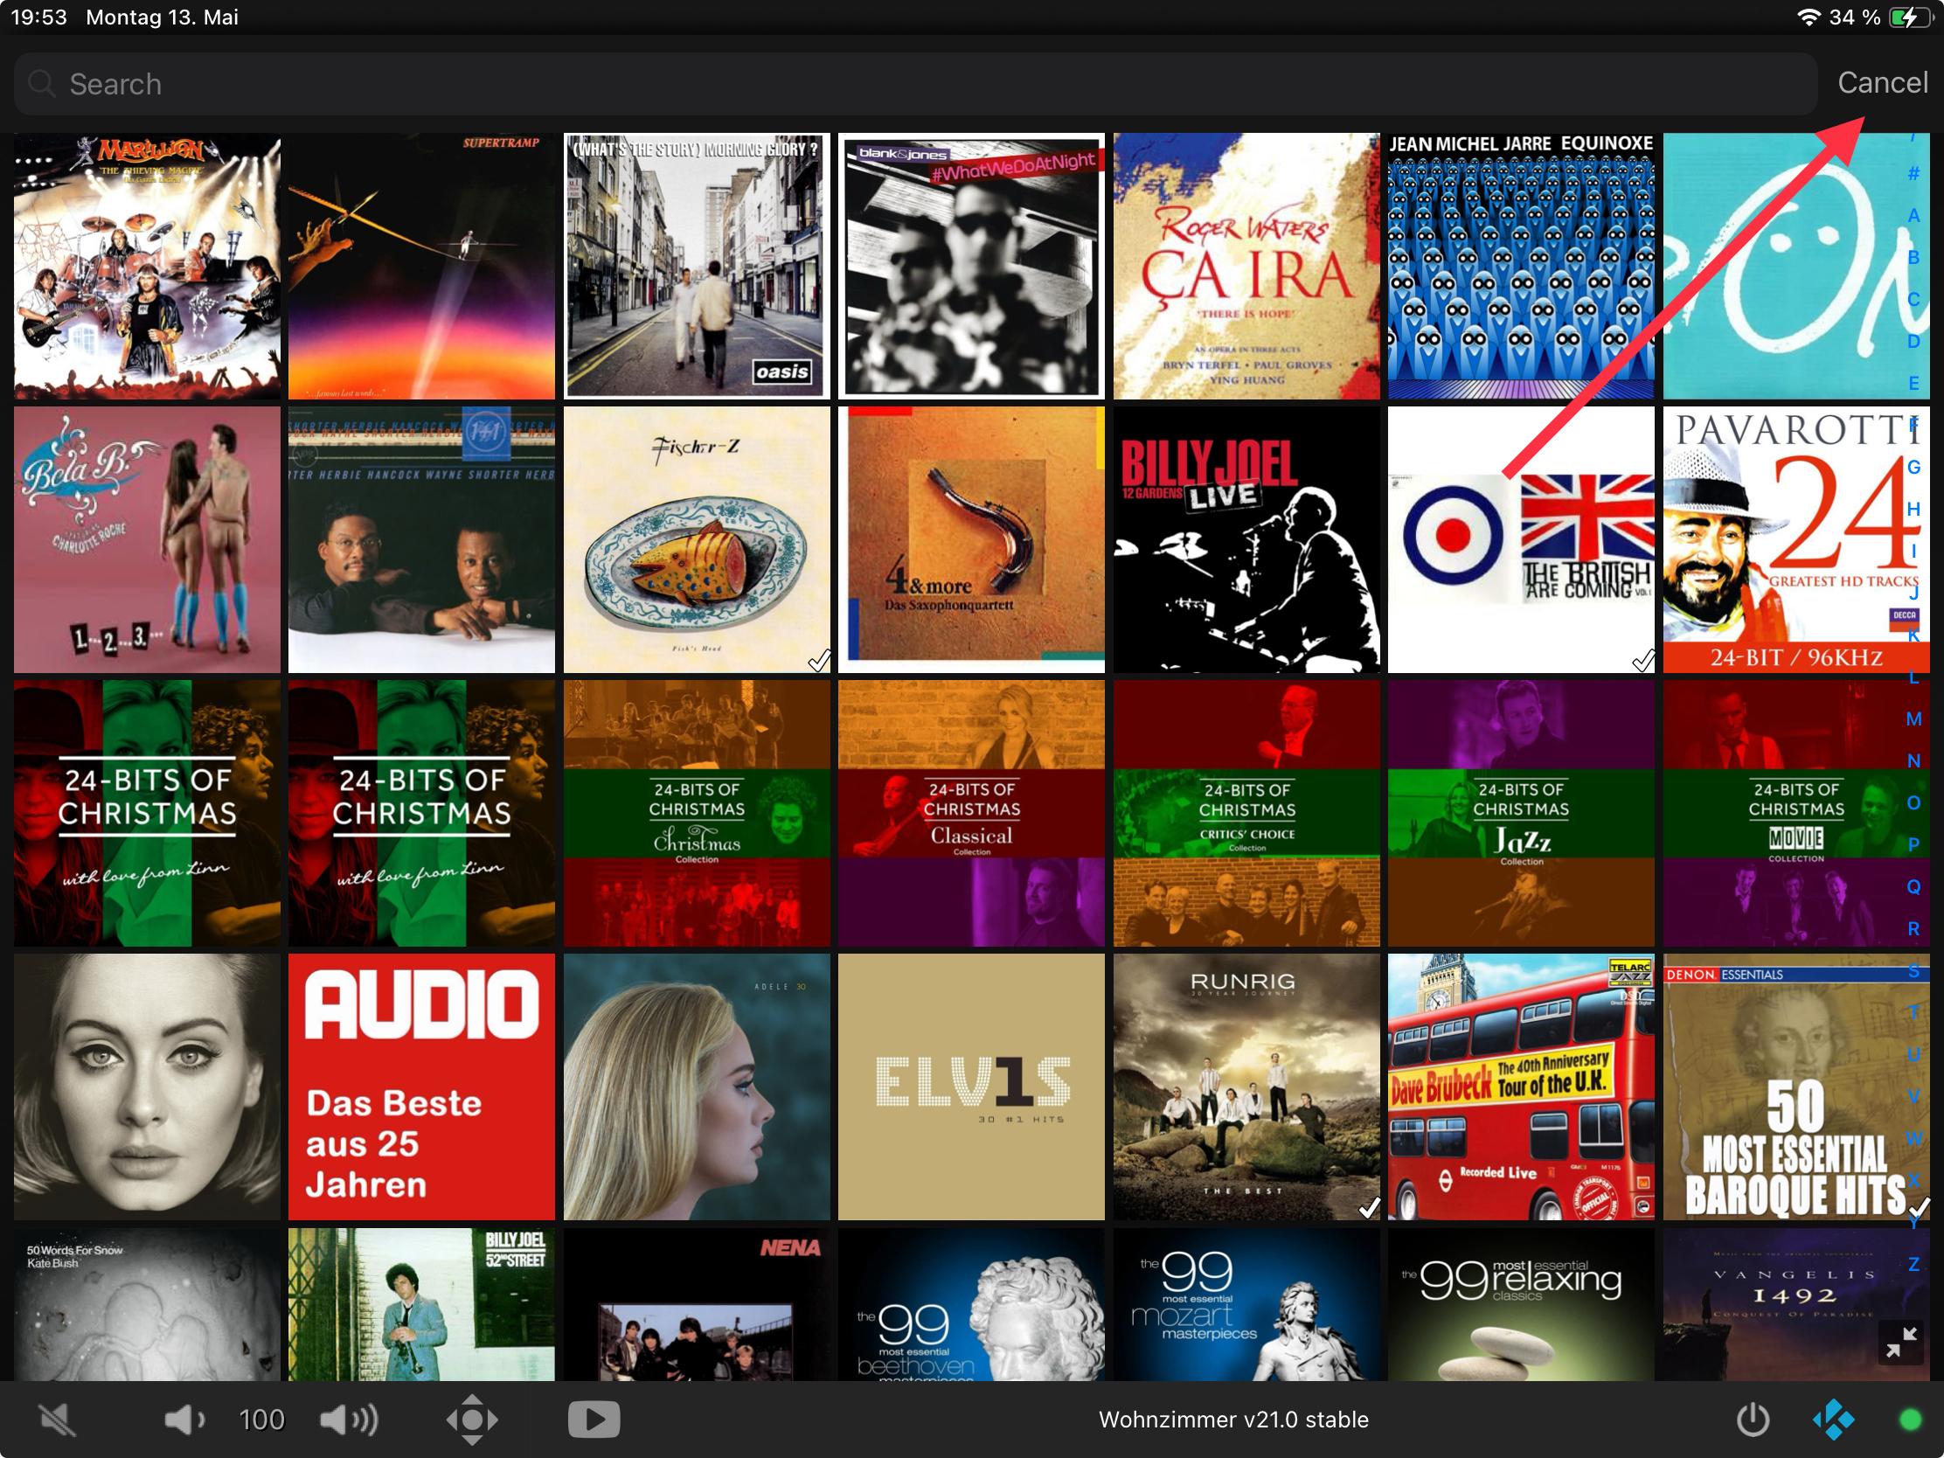Jump to letter H in index
The height and width of the screenshot is (1458, 1944).
pos(1913,509)
